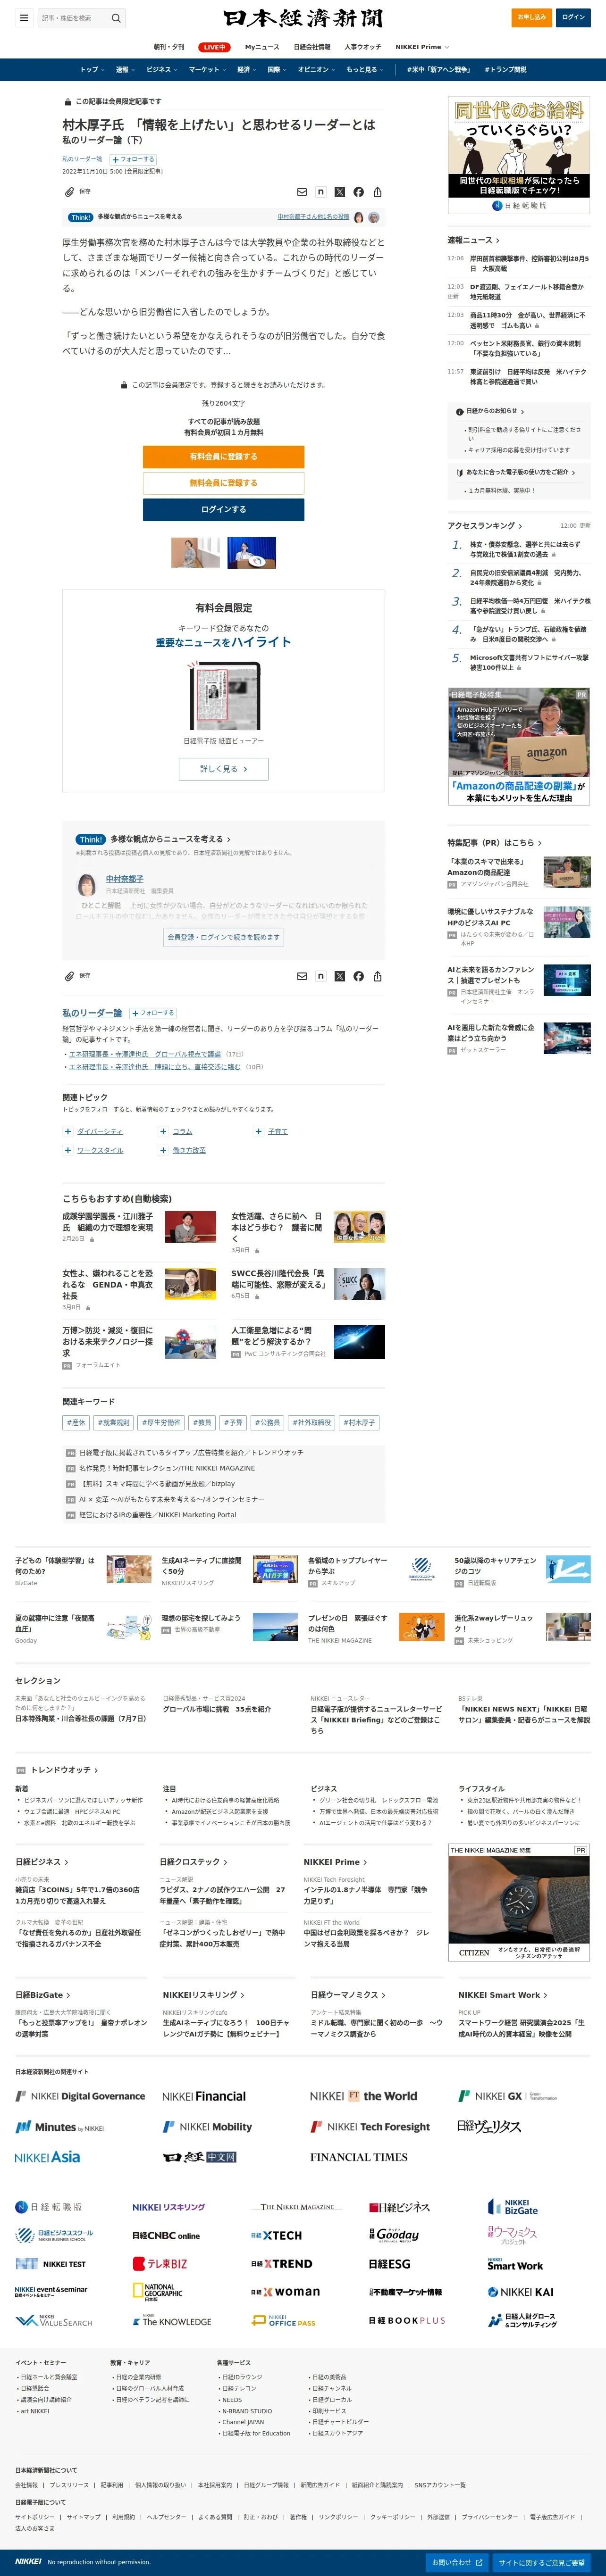Viewport: 606px width, 2576px height.
Task: Click the 日経ヴェリタス logo
Action: (x=489, y=2126)
